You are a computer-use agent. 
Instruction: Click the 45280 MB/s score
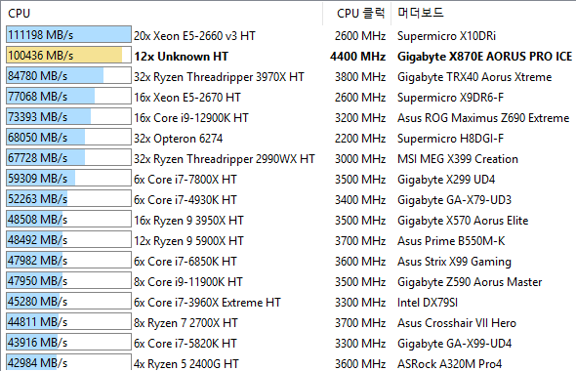click(x=37, y=302)
